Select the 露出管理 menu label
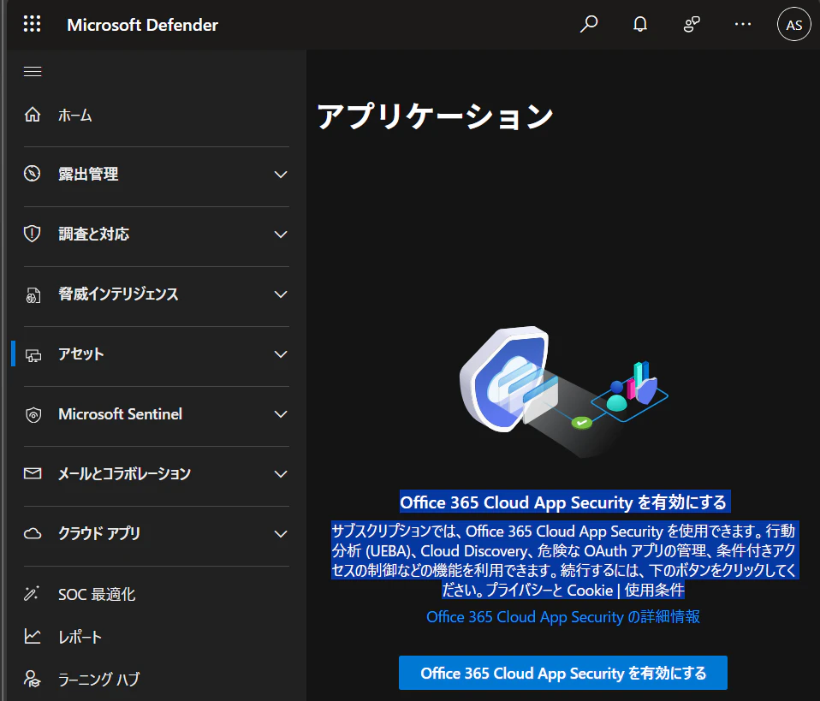 [88, 175]
